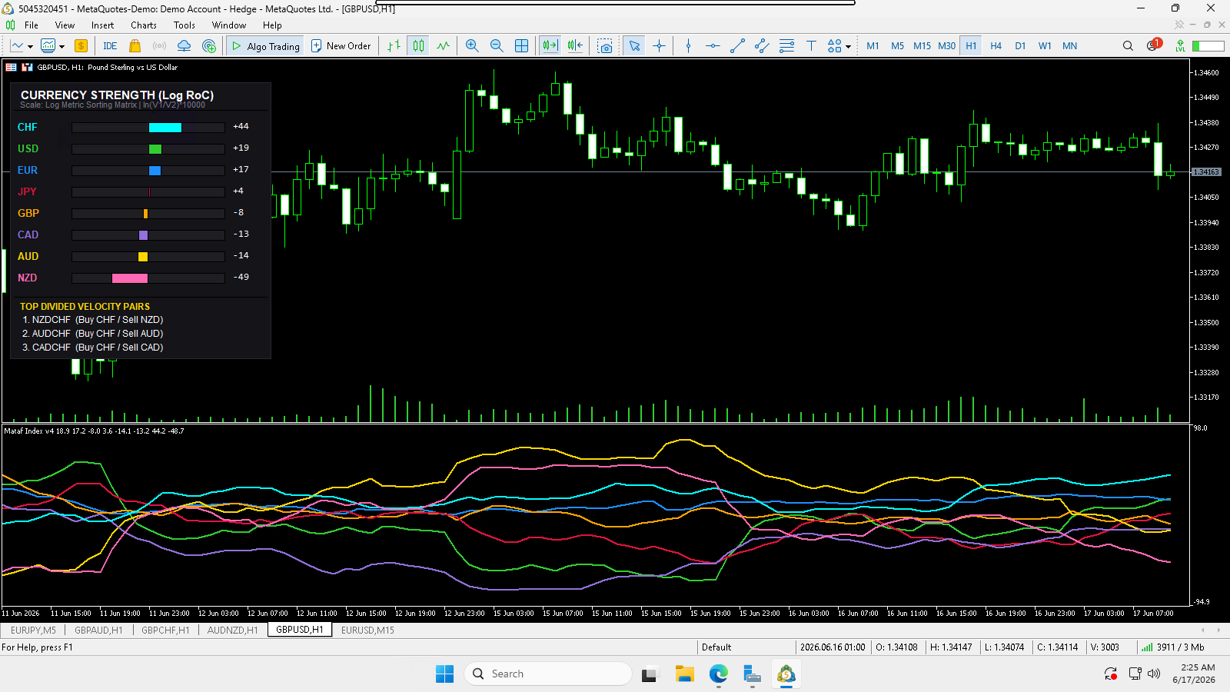Screen dimensions: 1230x692
Task: Open the chart profiles icon
Action: (x=48, y=46)
